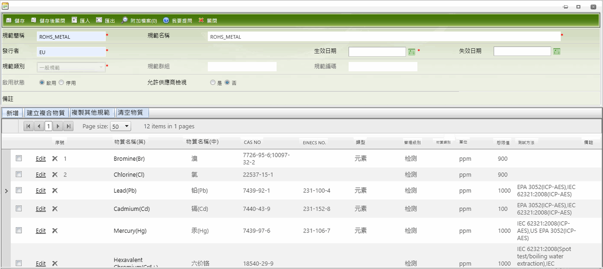Click EINECS NO. column header

(314, 143)
